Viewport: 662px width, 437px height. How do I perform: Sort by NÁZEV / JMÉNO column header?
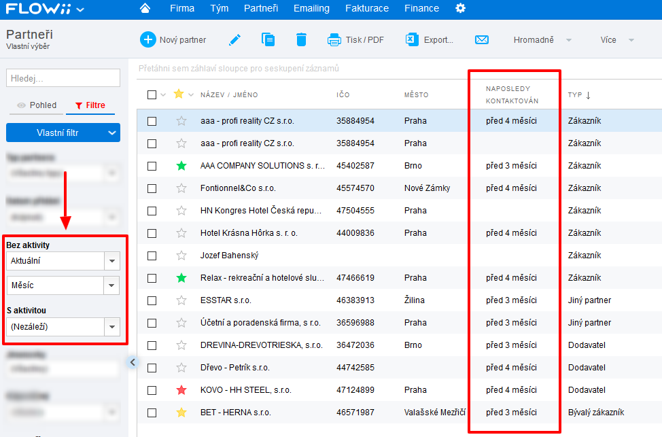pos(229,95)
